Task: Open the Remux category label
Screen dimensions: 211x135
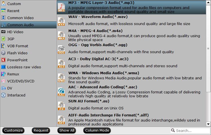Action: pyautogui.click(x=13, y=74)
